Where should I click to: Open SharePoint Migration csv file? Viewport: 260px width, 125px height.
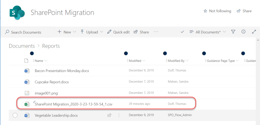(74, 104)
